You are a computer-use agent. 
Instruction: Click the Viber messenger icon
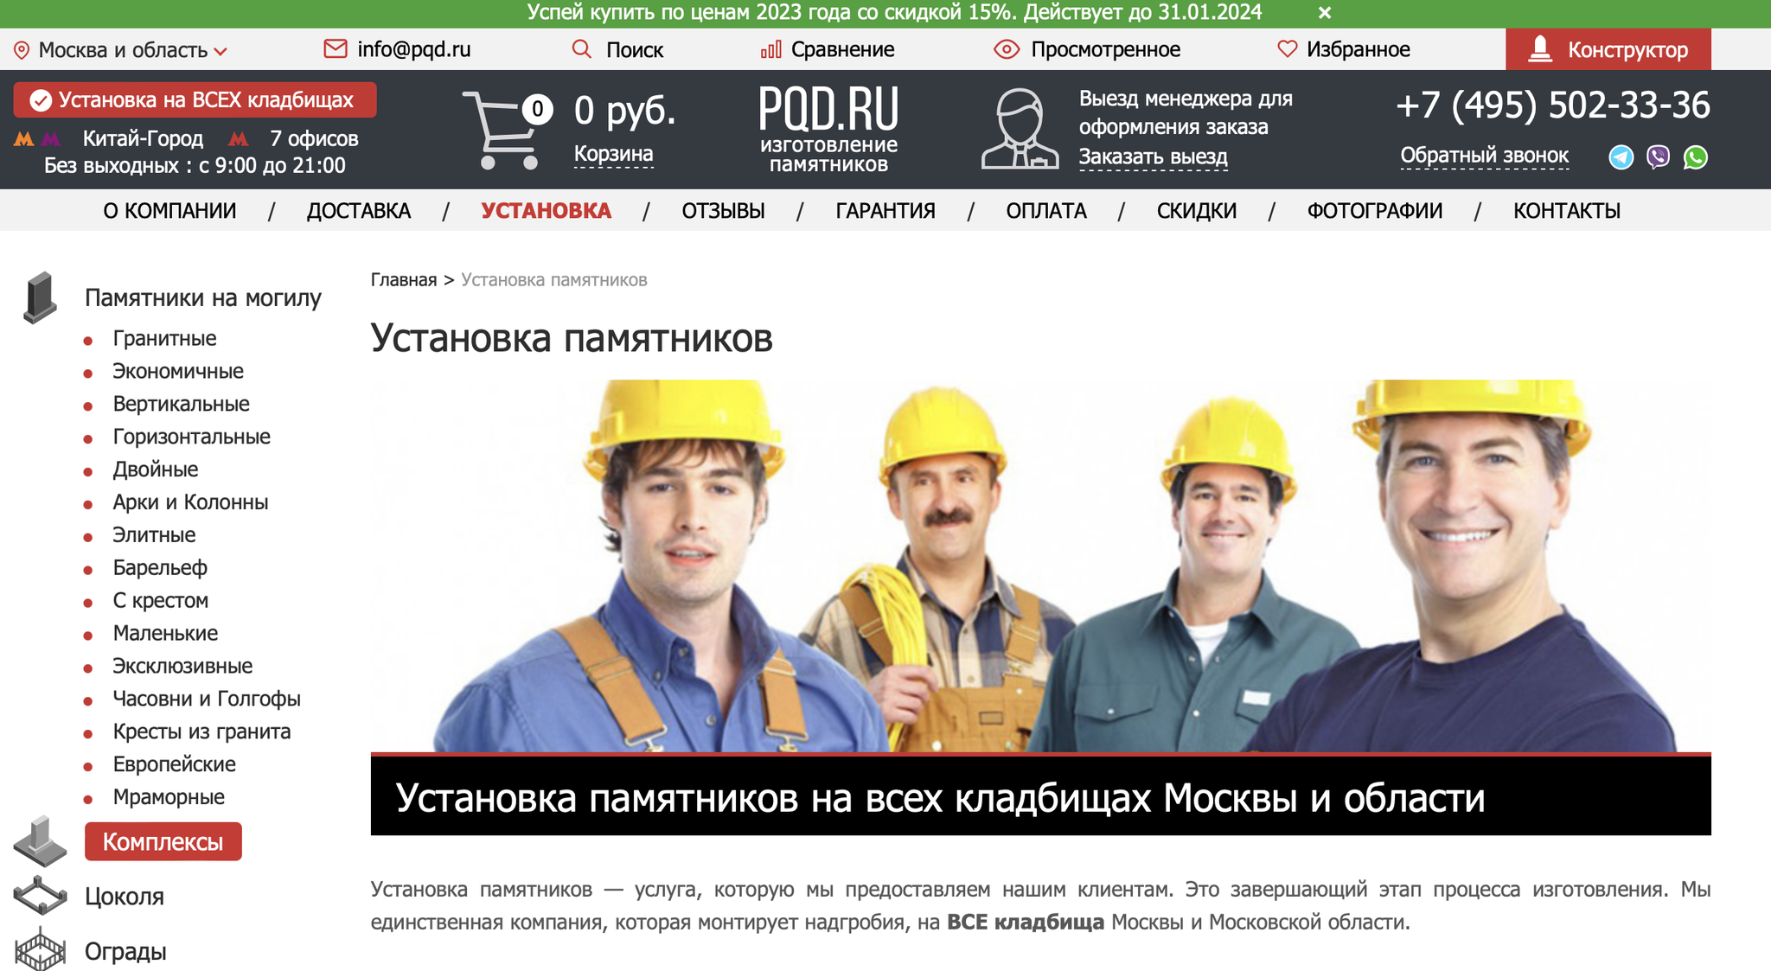[x=1658, y=157]
